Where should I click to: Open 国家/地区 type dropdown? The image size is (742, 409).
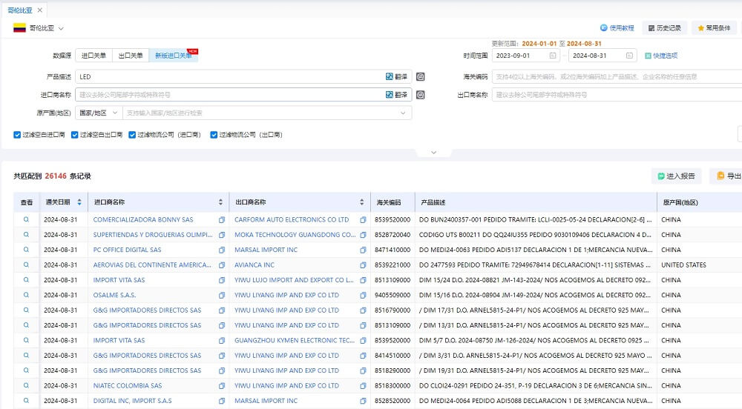[99, 113]
